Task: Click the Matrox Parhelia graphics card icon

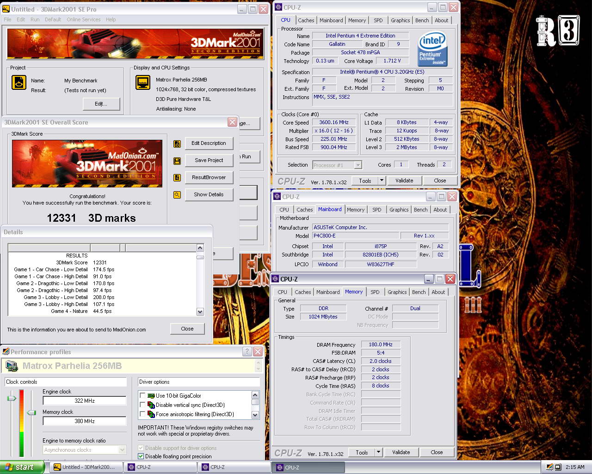Action: click(x=11, y=366)
